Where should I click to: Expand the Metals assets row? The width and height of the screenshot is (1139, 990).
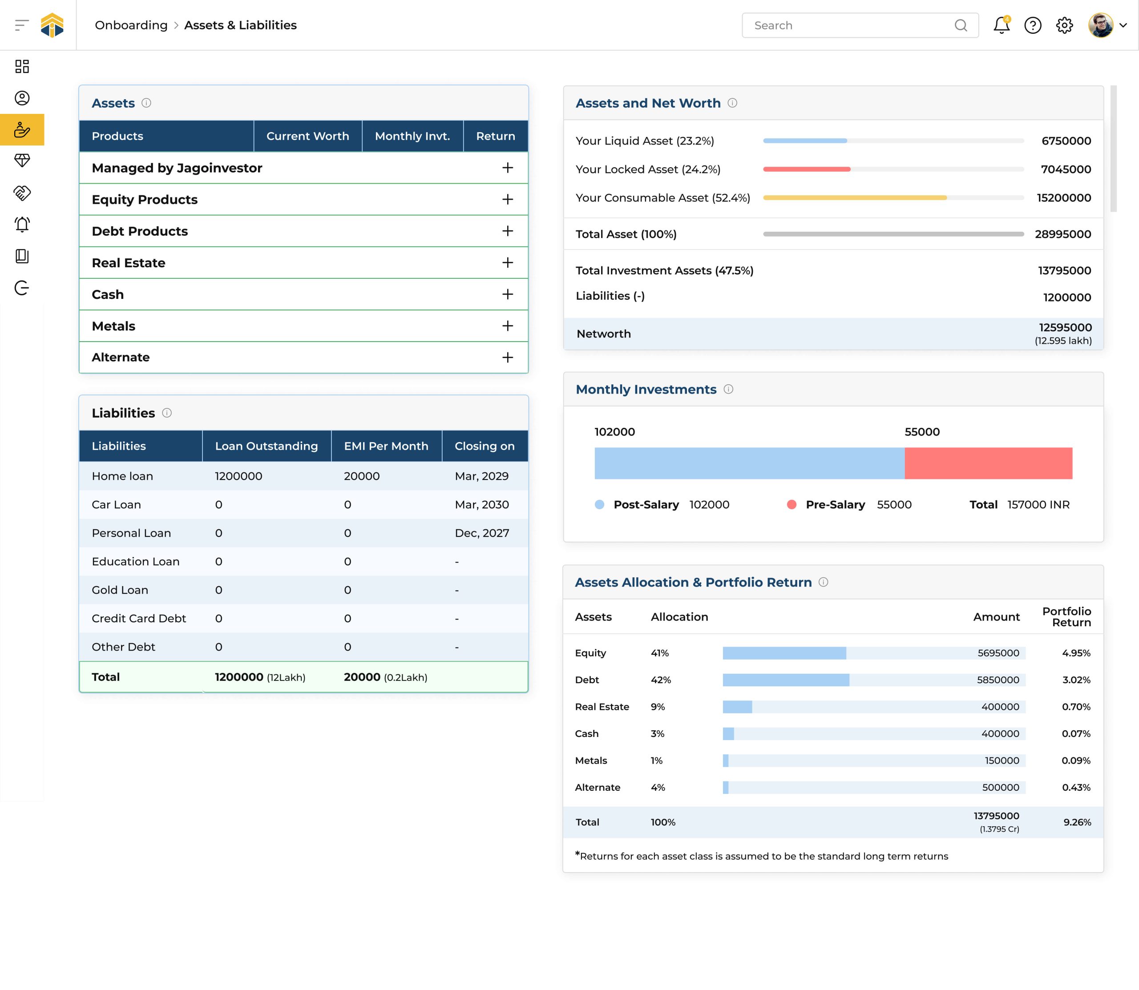point(507,326)
